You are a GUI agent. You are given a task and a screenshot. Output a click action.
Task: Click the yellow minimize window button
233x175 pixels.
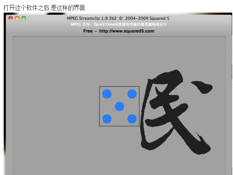[x=17, y=18]
